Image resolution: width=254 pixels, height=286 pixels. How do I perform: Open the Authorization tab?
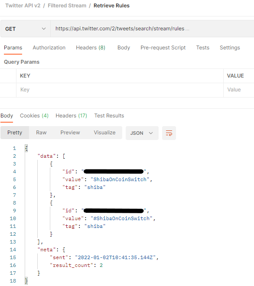[x=49, y=48]
